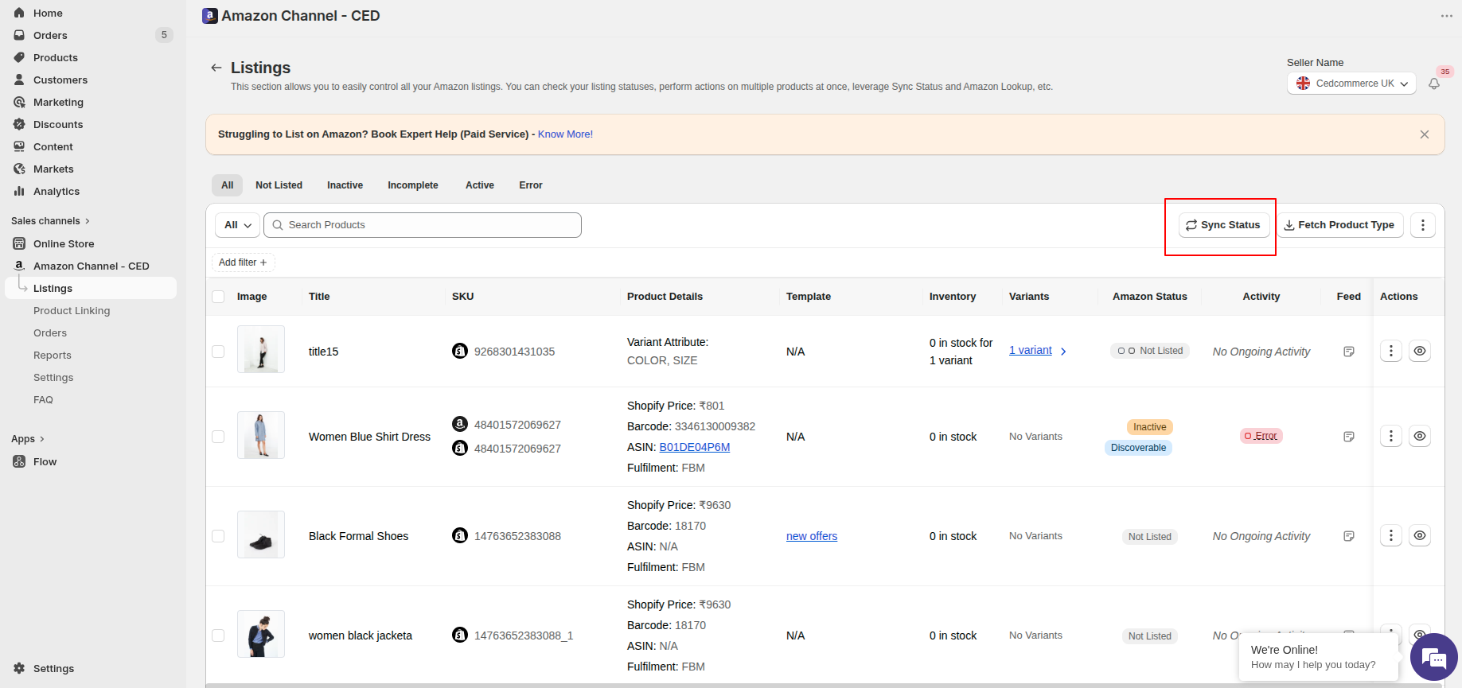Open Settings under Amazon Channel
The width and height of the screenshot is (1462, 688).
coord(53,377)
